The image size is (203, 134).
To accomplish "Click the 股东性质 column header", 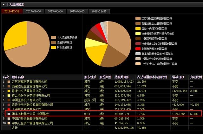I will 90,77.
